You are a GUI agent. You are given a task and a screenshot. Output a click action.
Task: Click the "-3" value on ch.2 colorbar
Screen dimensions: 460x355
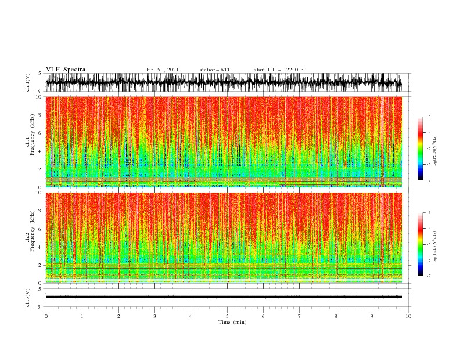pyautogui.click(x=428, y=213)
